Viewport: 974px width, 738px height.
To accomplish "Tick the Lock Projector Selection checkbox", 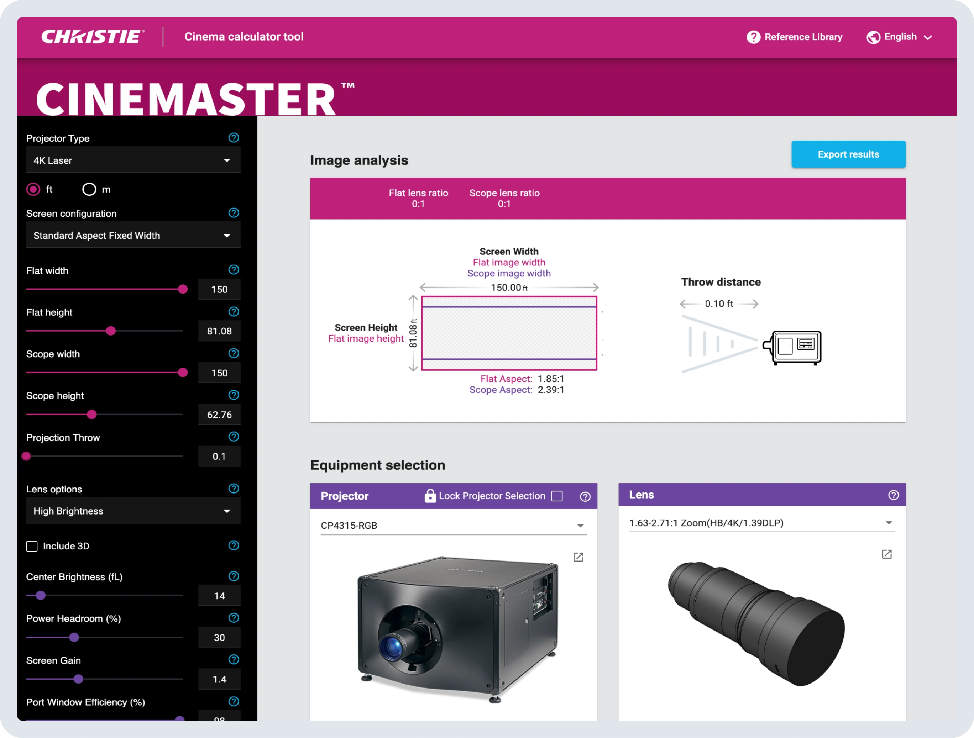I will (x=557, y=496).
